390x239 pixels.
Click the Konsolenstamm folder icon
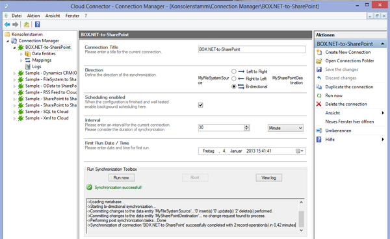[7, 34]
